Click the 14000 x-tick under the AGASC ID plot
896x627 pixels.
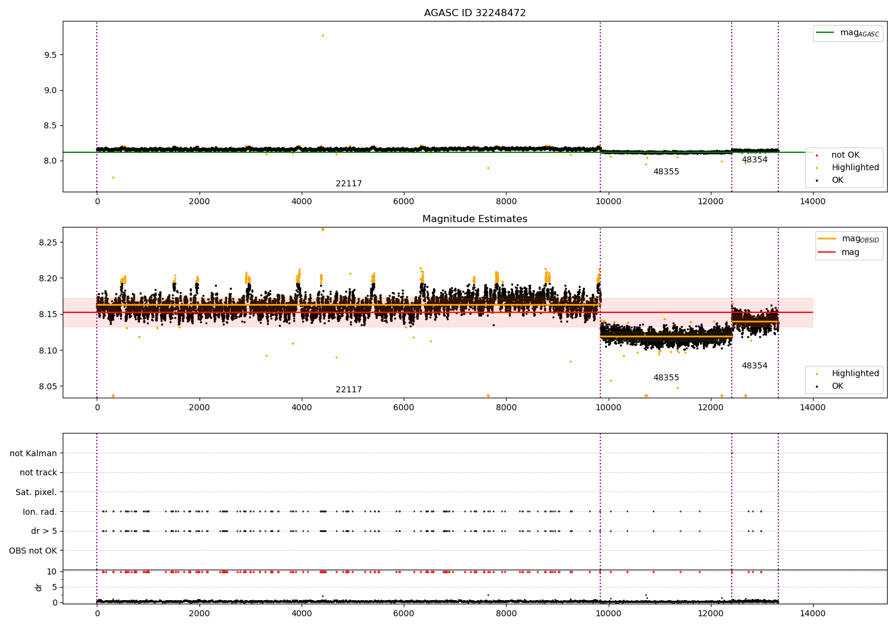(x=813, y=202)
